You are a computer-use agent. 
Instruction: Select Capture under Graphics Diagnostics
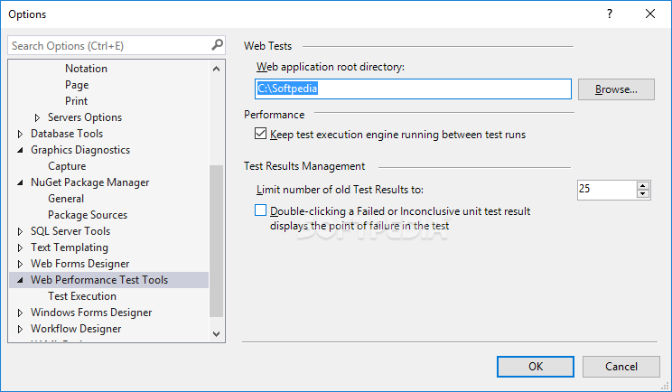(x=67, y=166)
